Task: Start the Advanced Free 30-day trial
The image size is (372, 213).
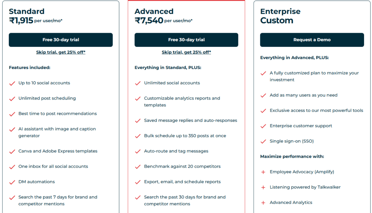Action: click(186, 40)
